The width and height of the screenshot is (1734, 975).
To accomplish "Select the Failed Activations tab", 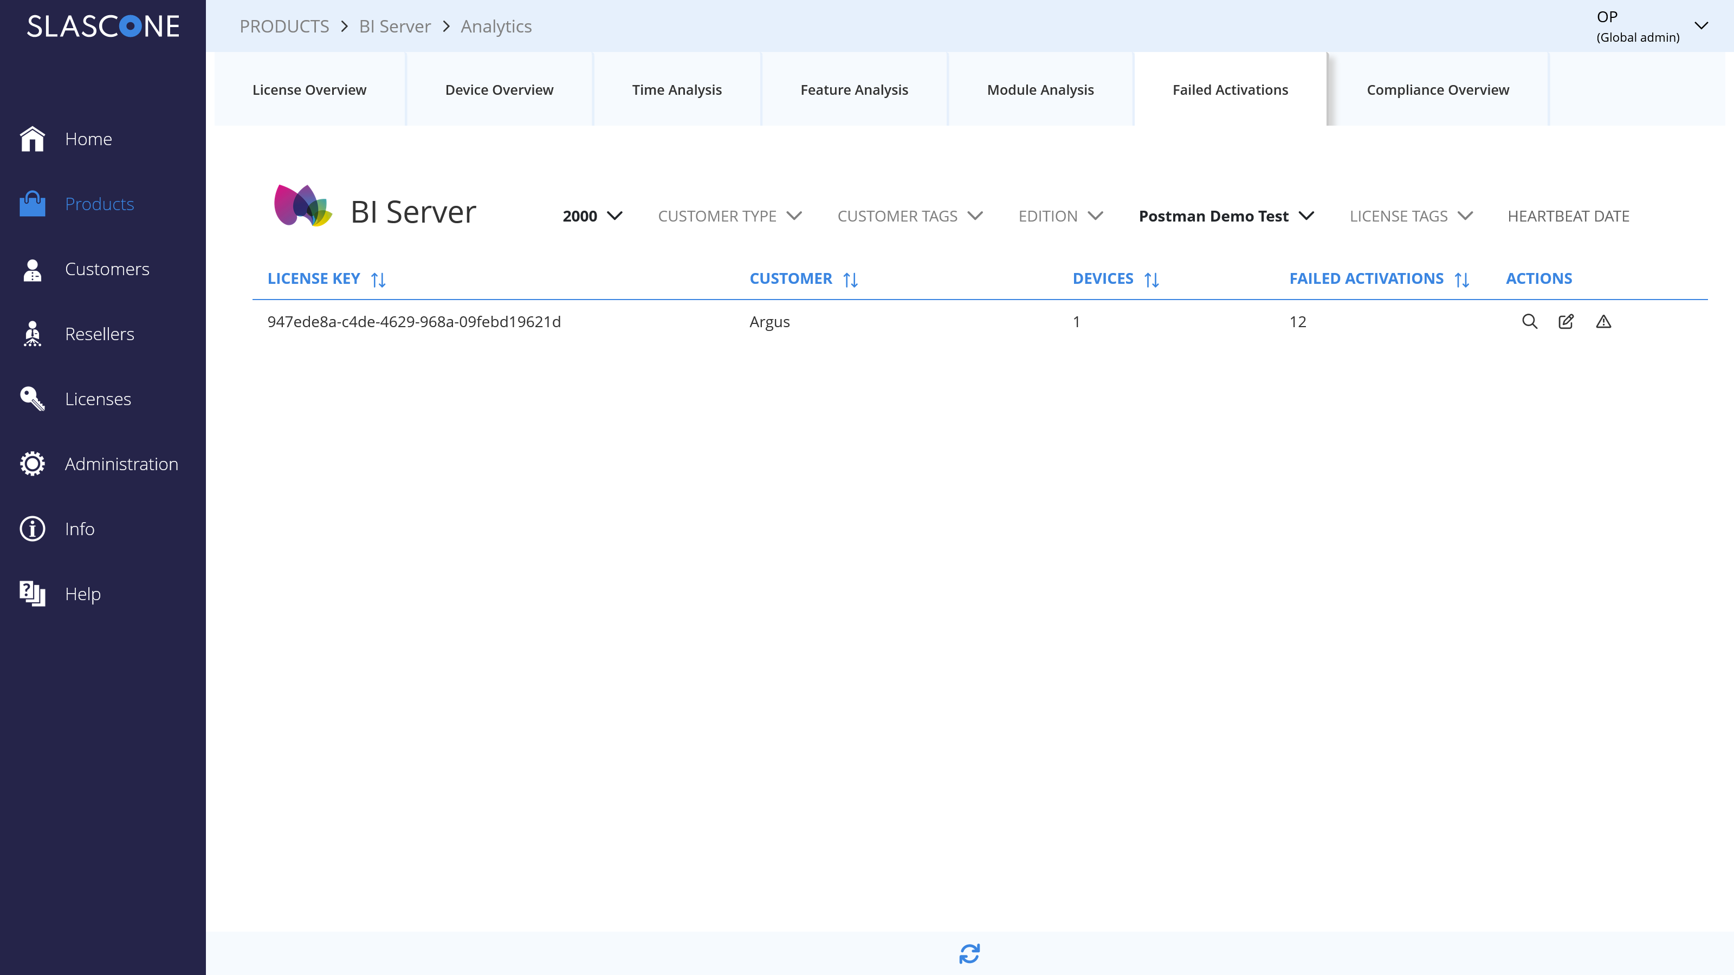I will click(1231, 89).
